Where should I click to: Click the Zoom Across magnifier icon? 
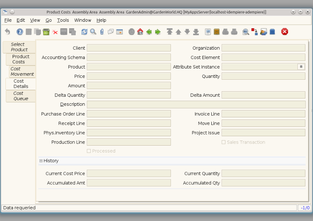(246, 32)
